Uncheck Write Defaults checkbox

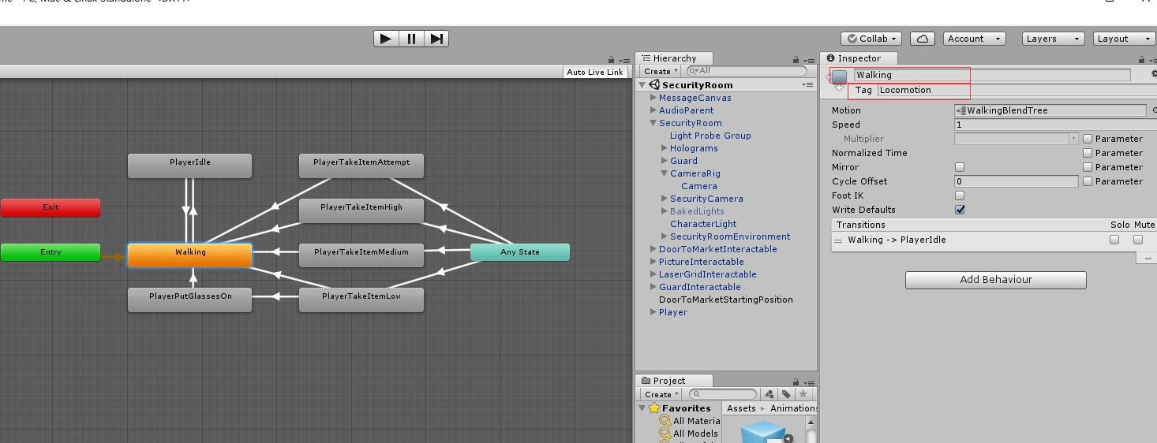[960, 210]
